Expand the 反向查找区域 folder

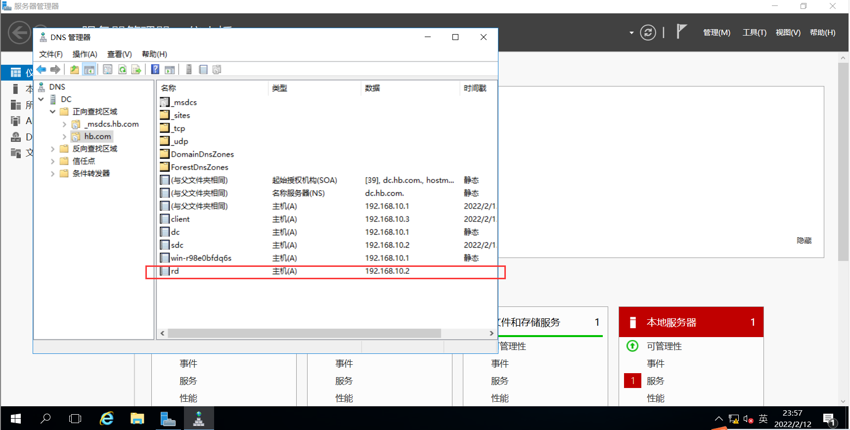coord(53,149)
